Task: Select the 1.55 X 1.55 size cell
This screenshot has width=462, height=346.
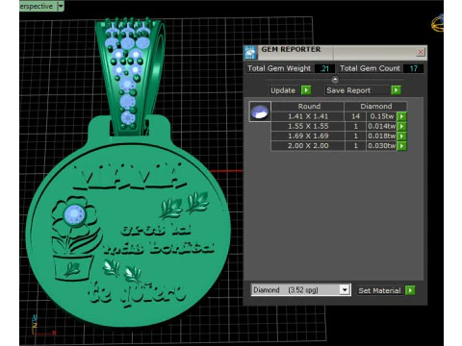Action: coord(308,126)
